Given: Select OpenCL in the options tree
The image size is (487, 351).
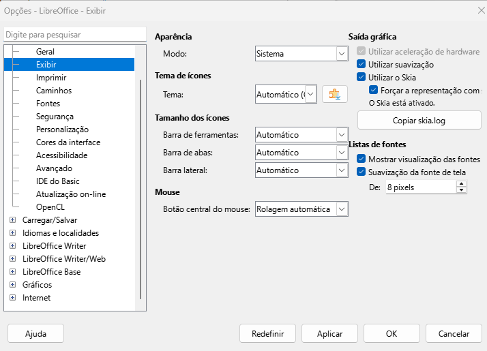Looking at the screenshot, I should pos(50,207).
